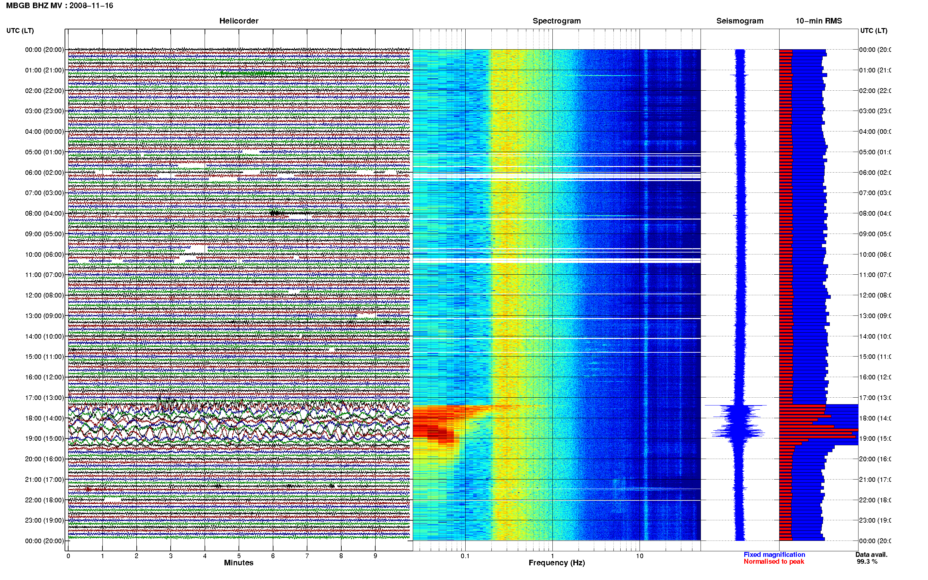The image size is (928, 580).
Task: Click the 'Minutes' x-axis label
Action: [239, 563]
